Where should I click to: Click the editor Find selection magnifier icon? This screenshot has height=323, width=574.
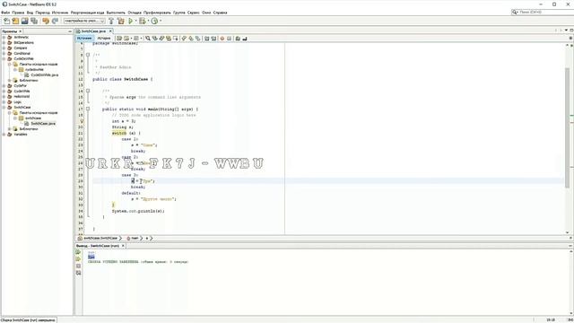tap(148, 38)
